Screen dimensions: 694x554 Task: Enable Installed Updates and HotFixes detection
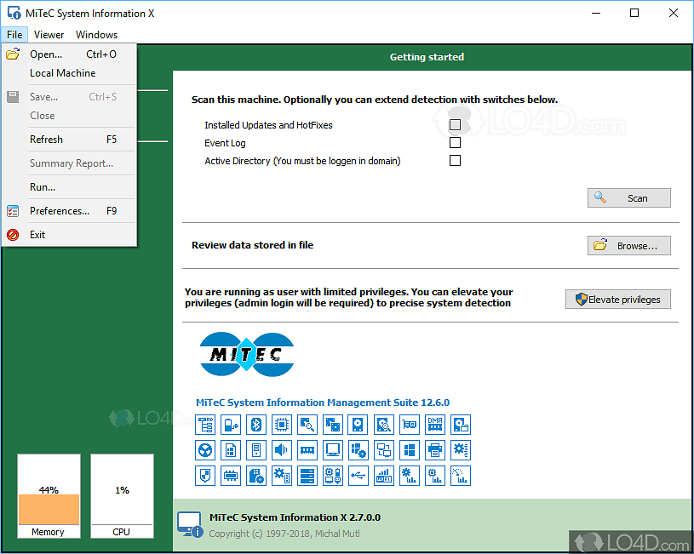pos(455,123)
